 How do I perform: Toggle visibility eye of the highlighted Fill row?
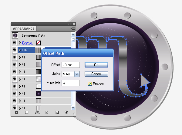[14, 50]
